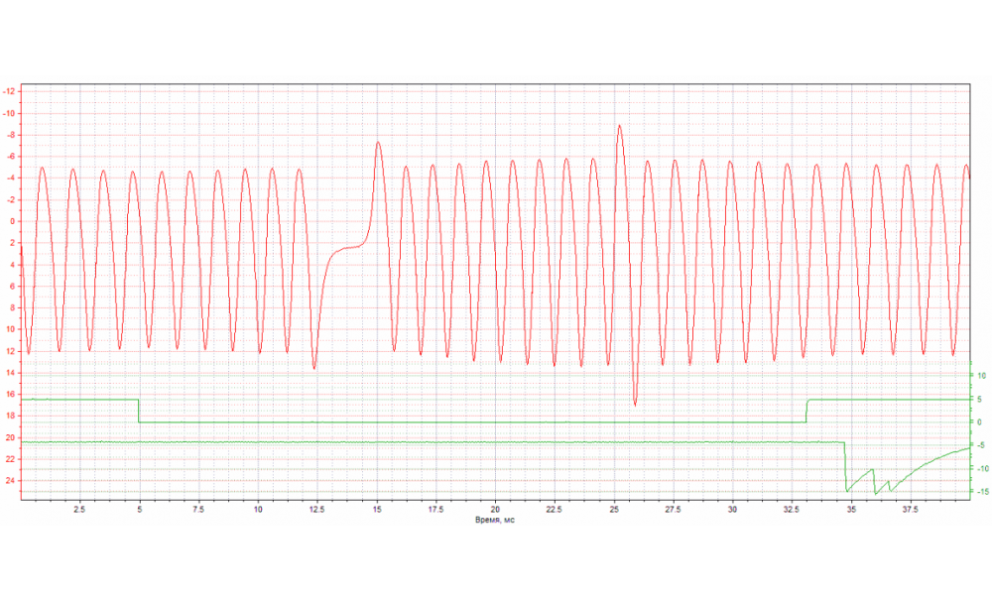Click the tallest red waveform peak near 25 ms
The width and height of the screenshot is (992, 601).
click(x=620, y=126)
